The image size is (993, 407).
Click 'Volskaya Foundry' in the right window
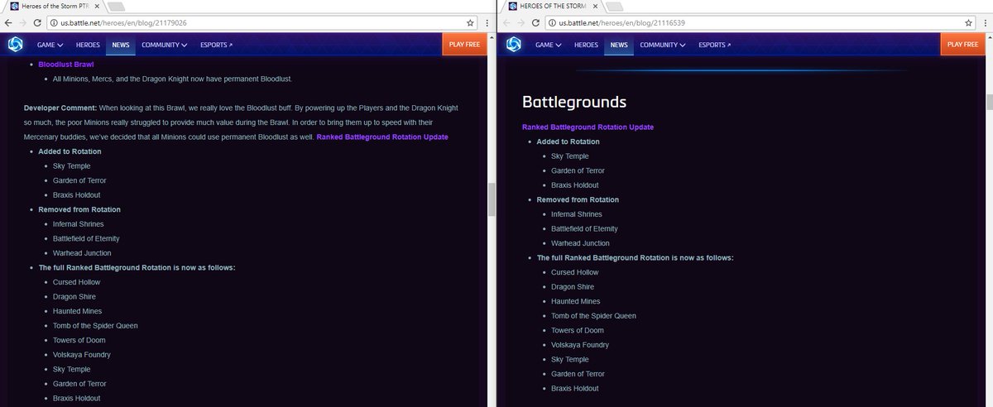coord(580,345)
